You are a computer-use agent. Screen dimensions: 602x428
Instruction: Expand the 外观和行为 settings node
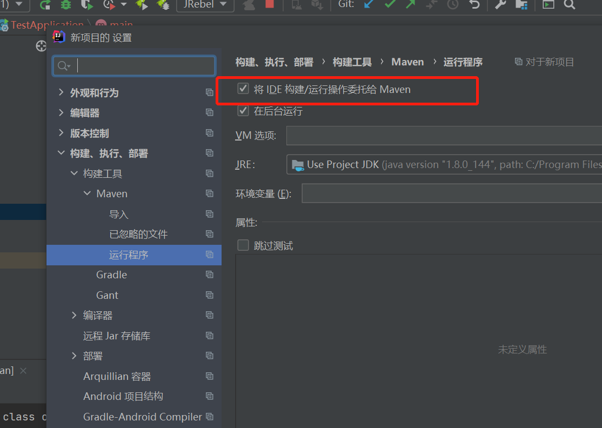[61, 92]
